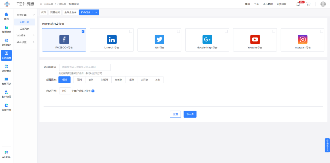The image size is (330, 163).
Task: Click the FACEBOOK寻客 card label
Action: click(64, 47)
